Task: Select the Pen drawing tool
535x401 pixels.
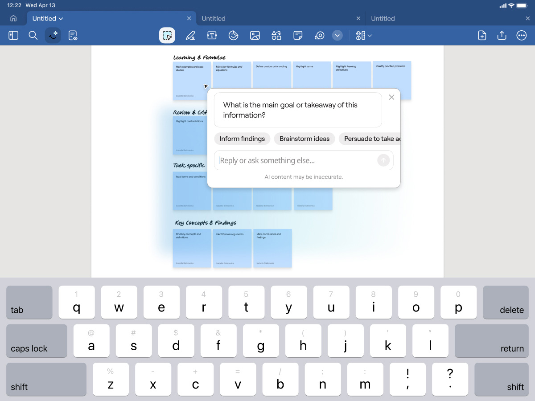Action: click(x=190, y=36)
